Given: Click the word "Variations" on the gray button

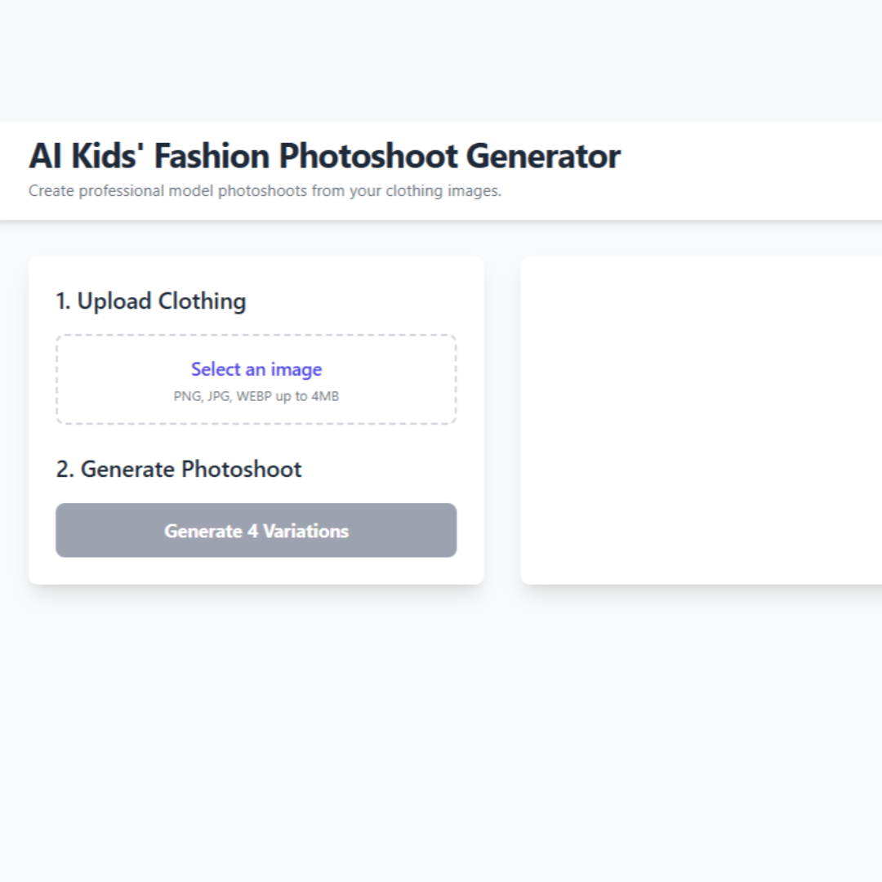Looking at the screenshot, I should pos(305,531).
